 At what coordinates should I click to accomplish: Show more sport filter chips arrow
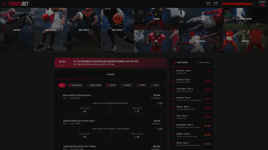click(x=164, y=85)
